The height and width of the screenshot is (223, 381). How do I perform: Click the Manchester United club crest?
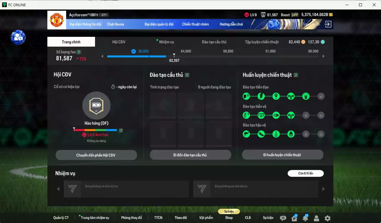point(57,20)
